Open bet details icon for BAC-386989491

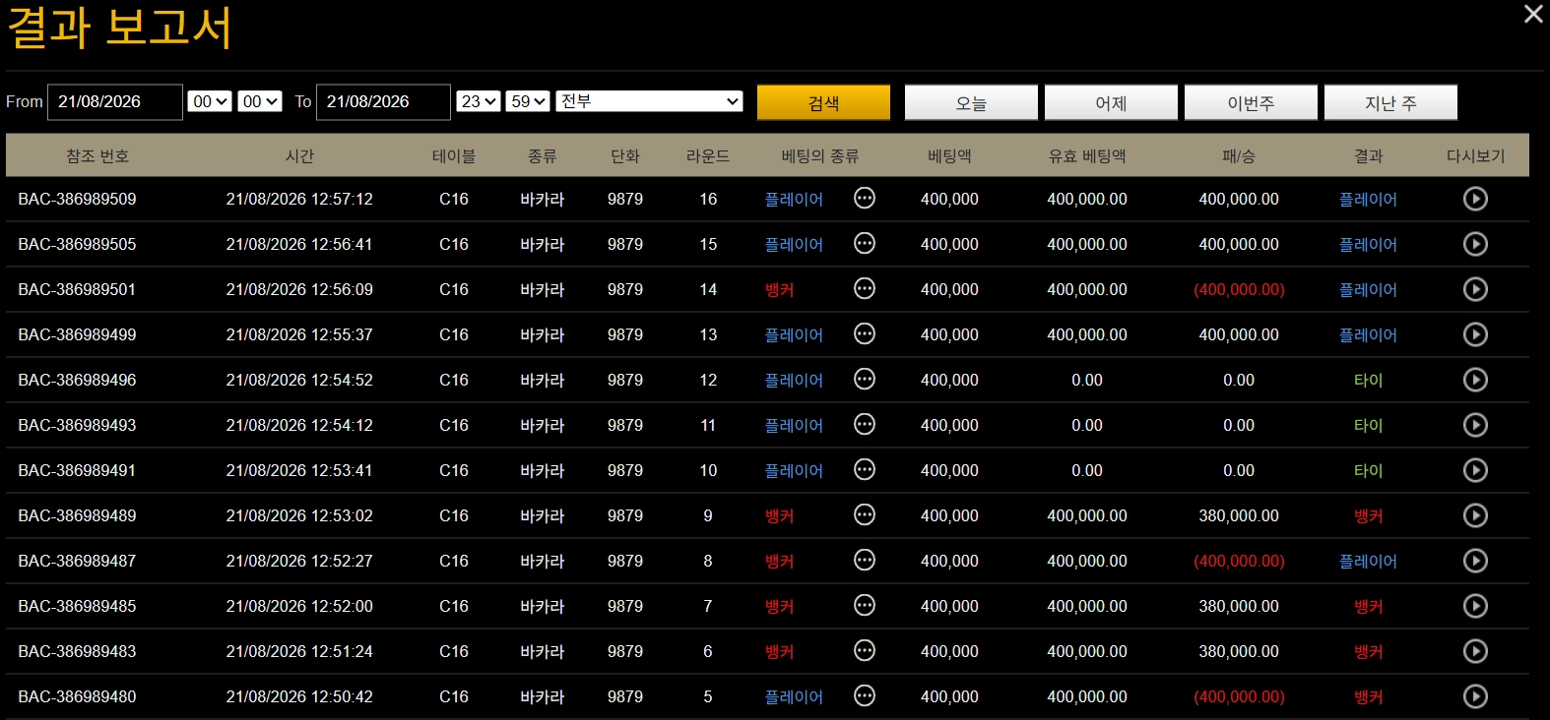coord(865,469)
